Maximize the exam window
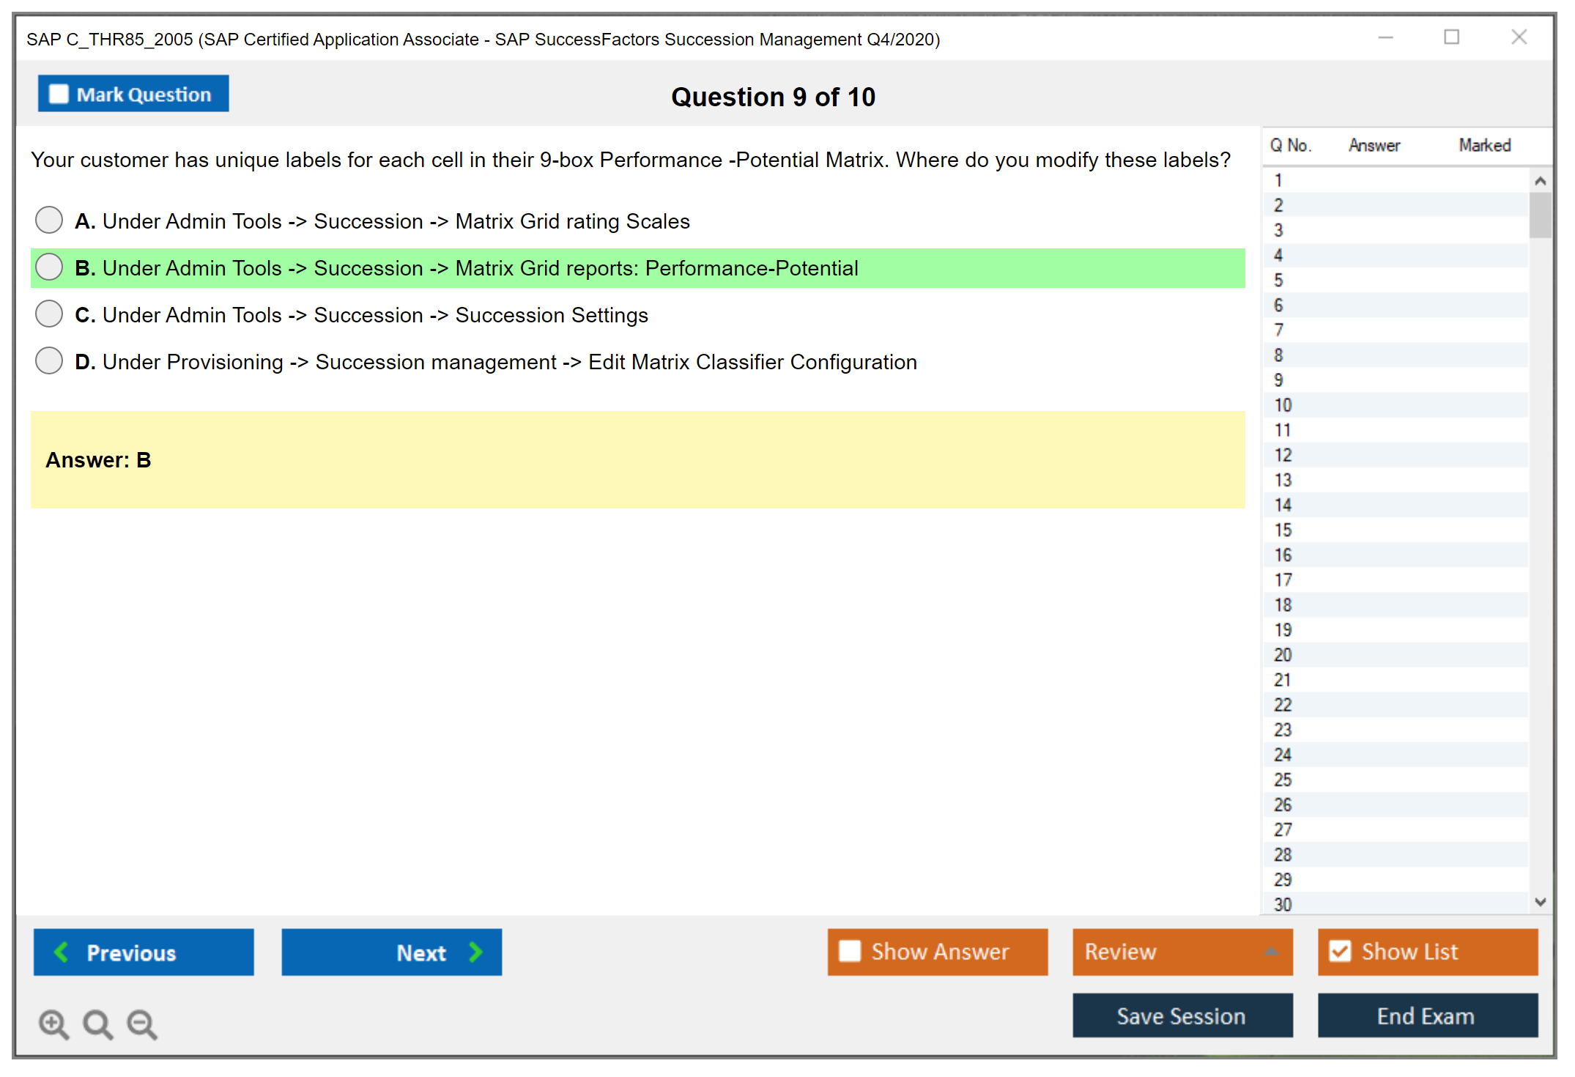 click(x=1451, y=37)
